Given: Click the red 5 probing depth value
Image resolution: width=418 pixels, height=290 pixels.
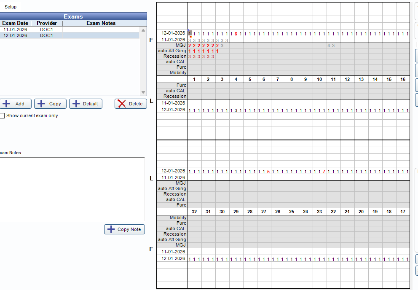Looking at the screenshot, I should [x=268, y=172].
